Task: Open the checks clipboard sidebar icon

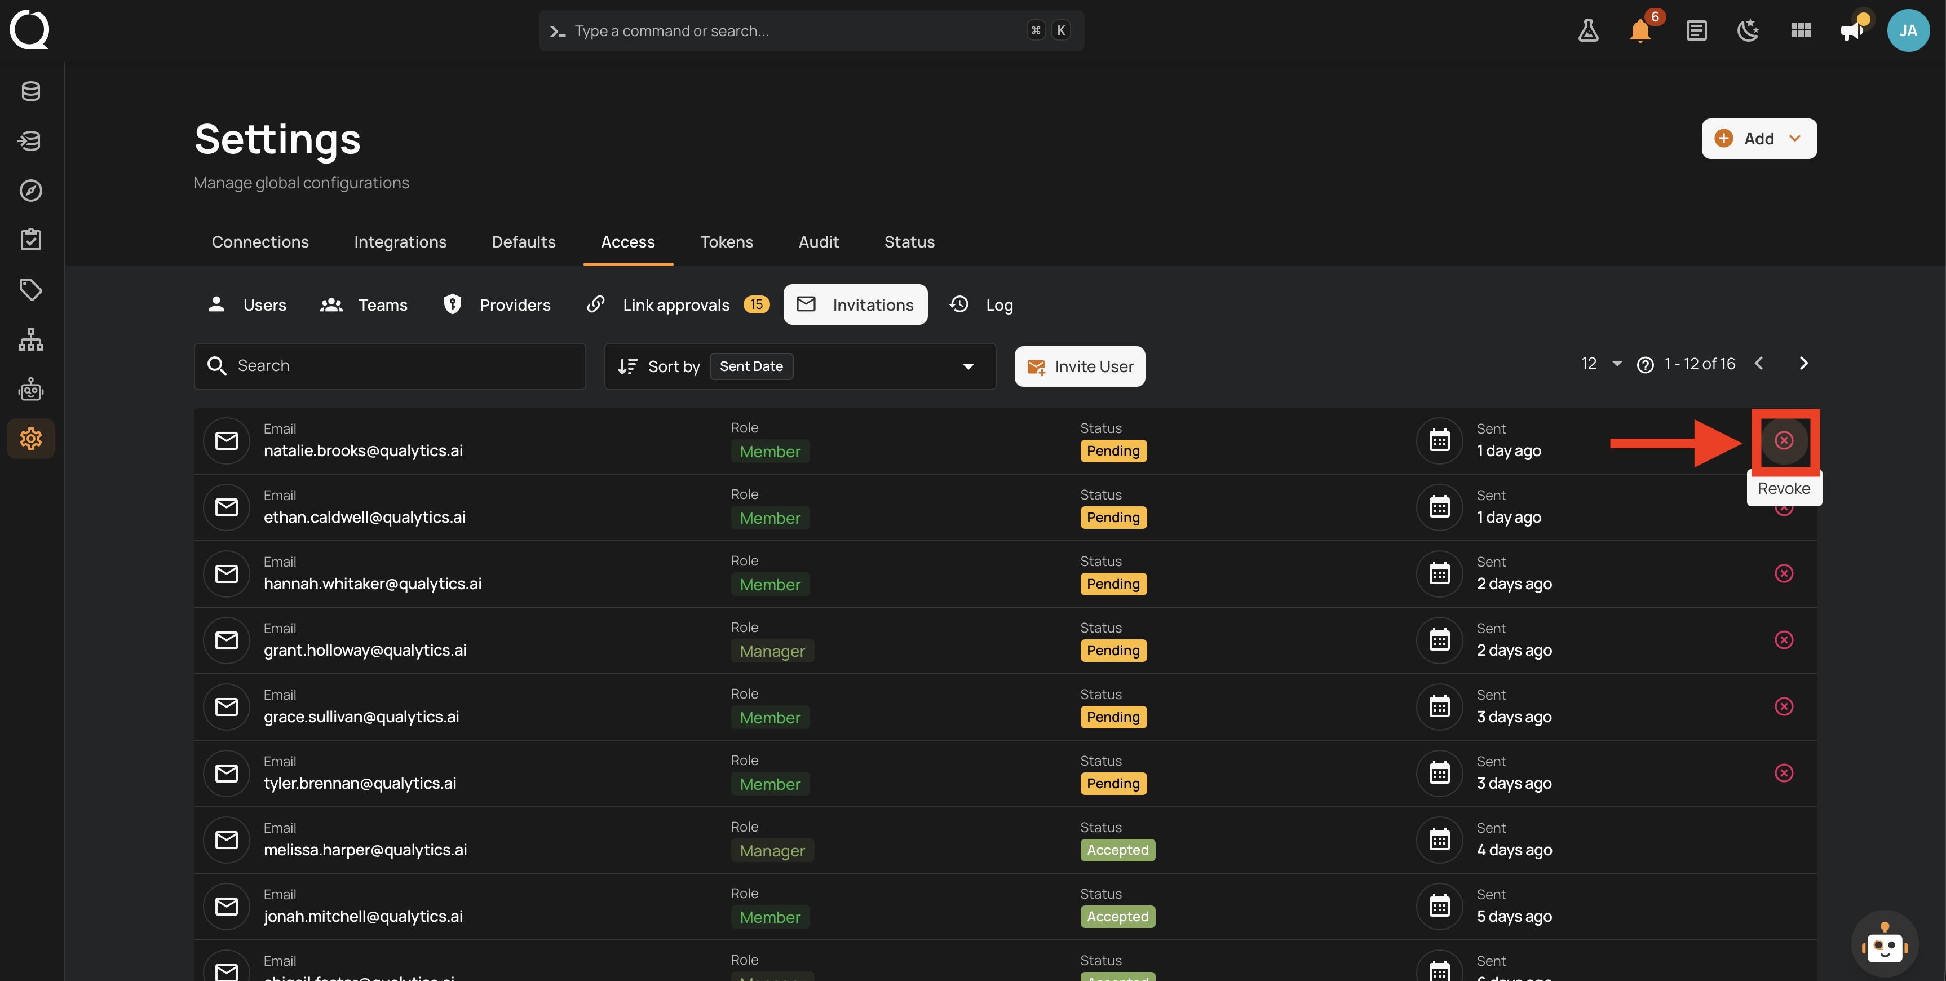Action: tap(31, 240)
